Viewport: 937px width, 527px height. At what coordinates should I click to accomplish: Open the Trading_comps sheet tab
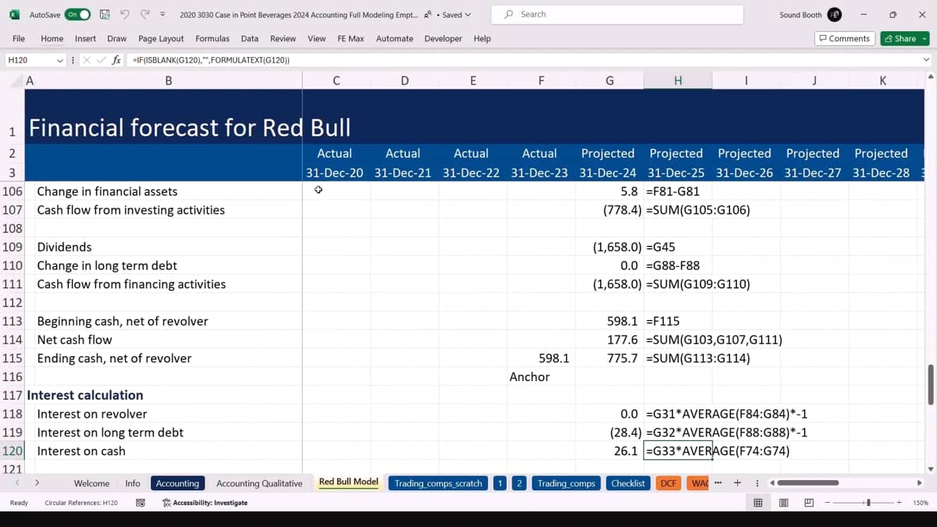[567, 483]
